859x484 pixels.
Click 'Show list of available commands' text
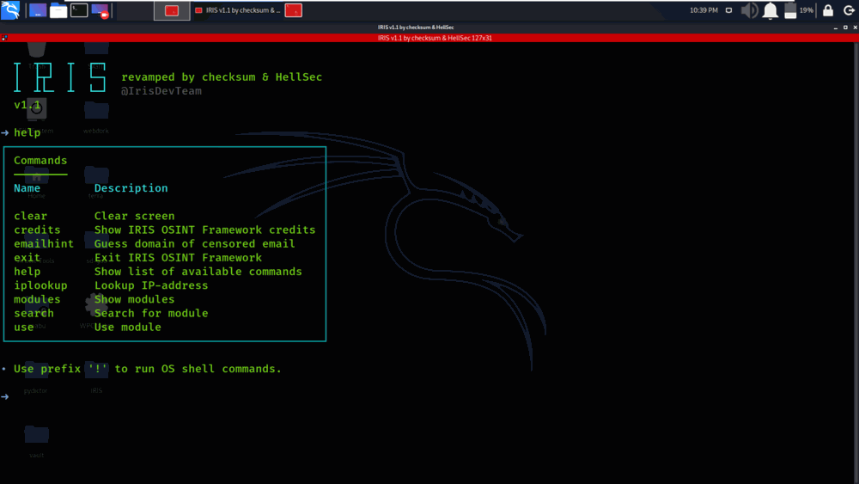coord(198,272)
